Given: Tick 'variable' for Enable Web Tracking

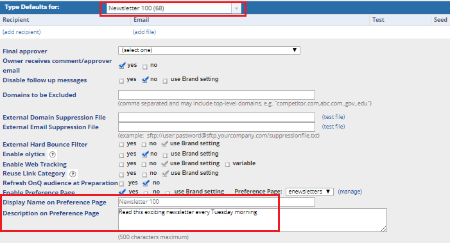Looking at the screenshot, I should click(227, 165).
